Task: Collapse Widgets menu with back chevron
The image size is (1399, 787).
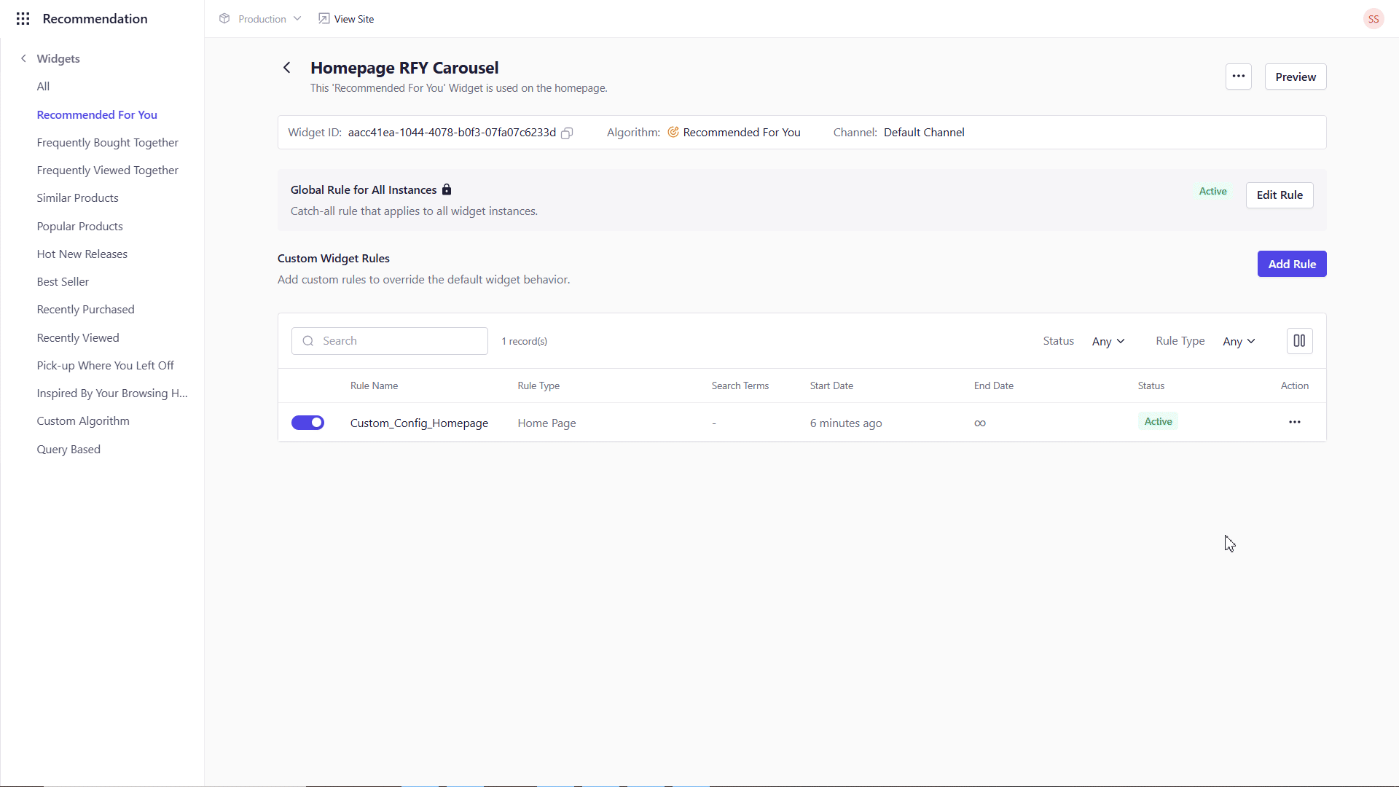Action: (x=23, y=58)
